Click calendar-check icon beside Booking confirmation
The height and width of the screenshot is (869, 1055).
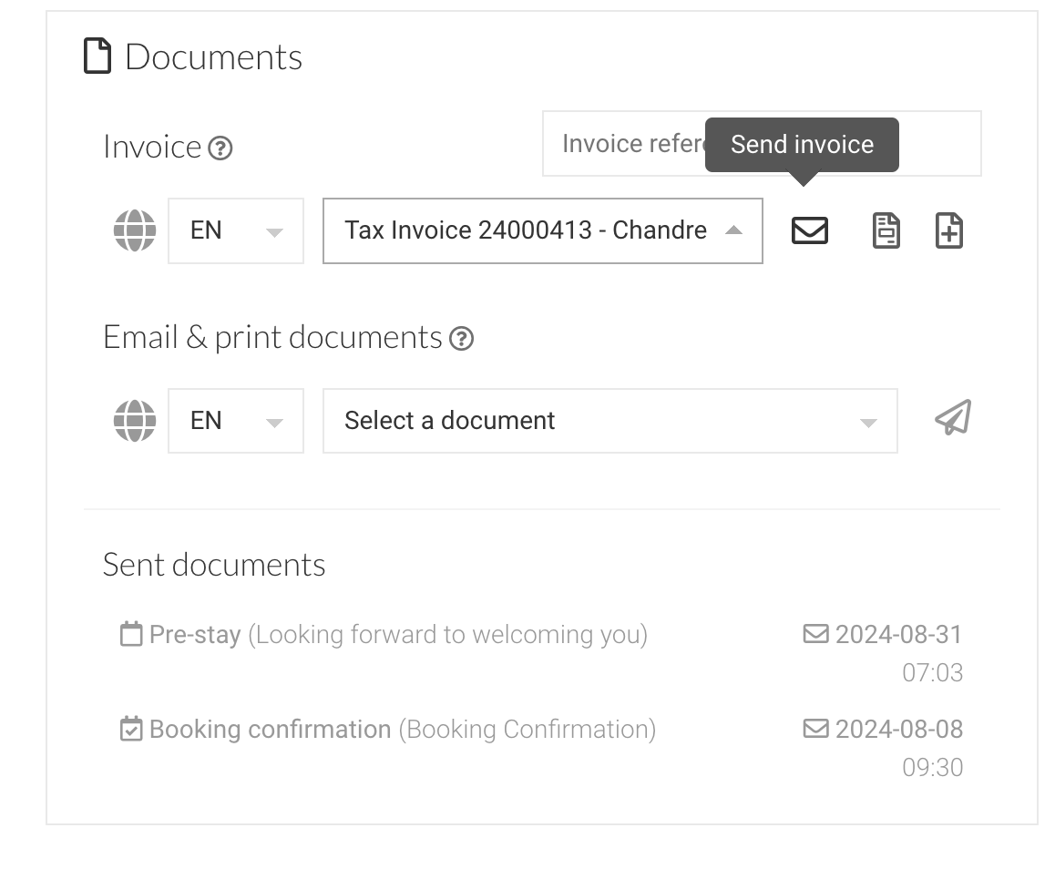131,729
